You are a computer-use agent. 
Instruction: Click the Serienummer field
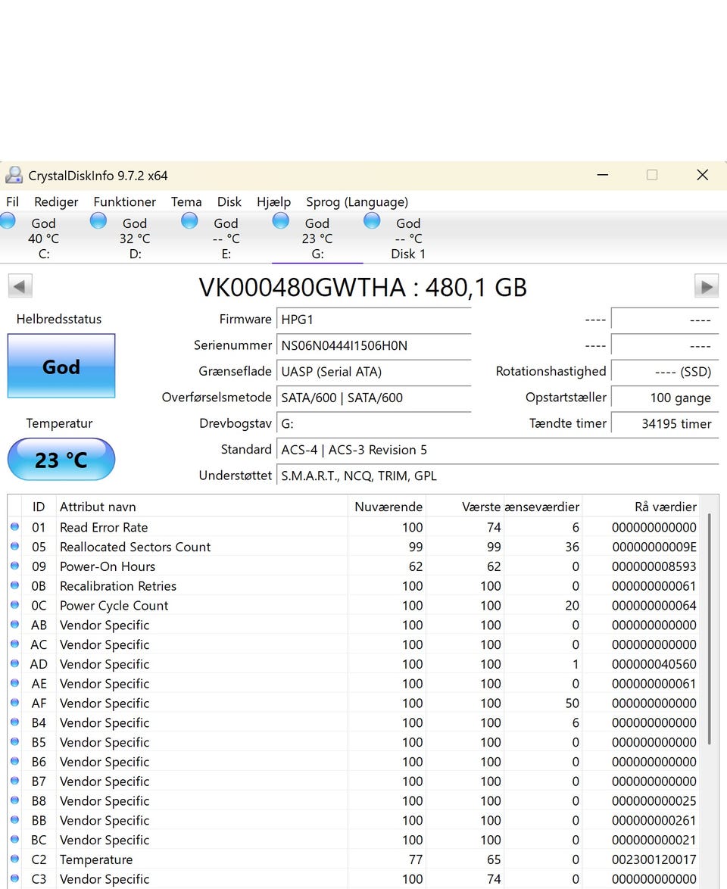pyautogui.click(x=373, y=345)
